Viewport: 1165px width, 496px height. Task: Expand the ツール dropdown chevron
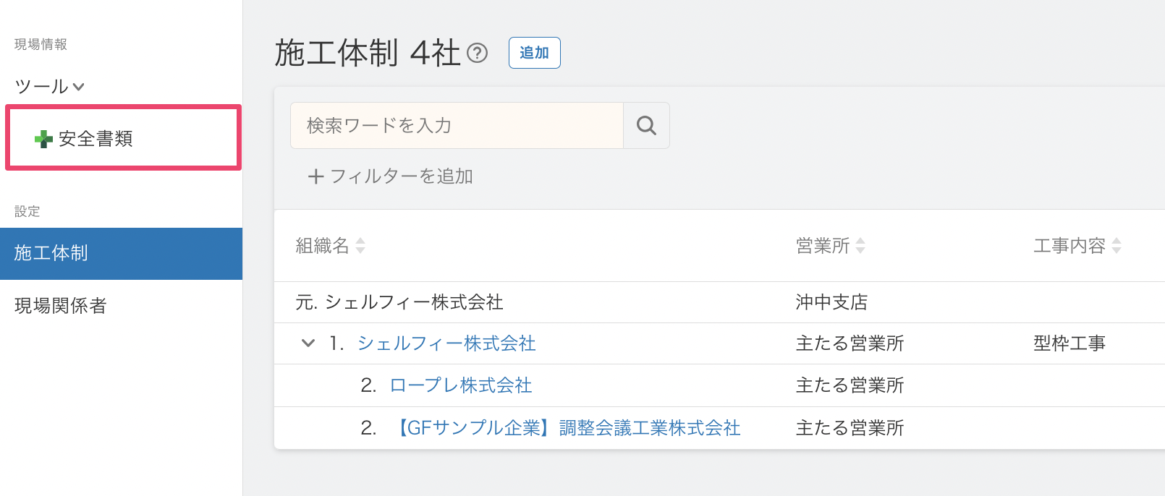(79, 87)
